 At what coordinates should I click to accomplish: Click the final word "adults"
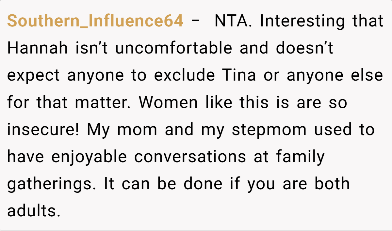34,211
